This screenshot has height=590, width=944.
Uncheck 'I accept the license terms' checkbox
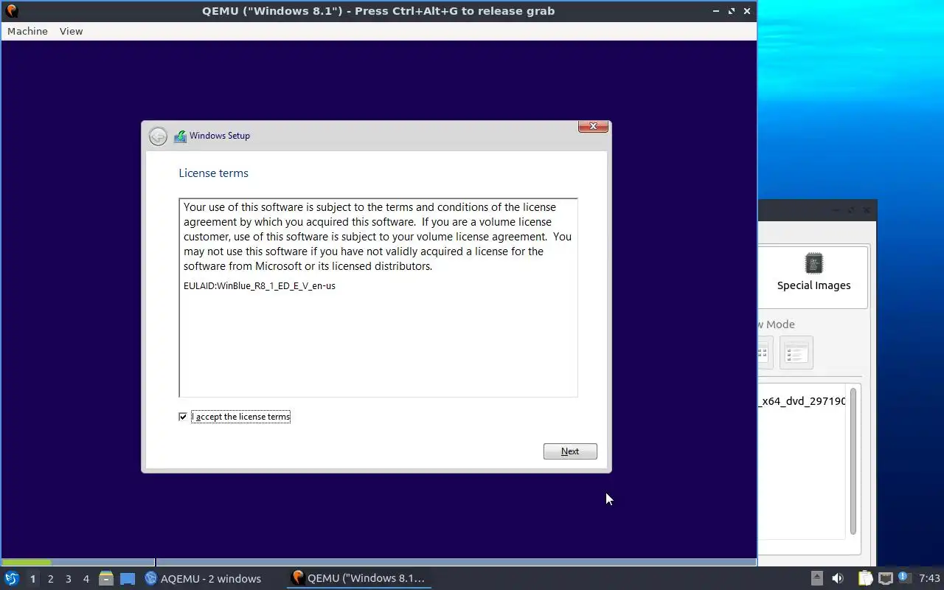point(183,417)
